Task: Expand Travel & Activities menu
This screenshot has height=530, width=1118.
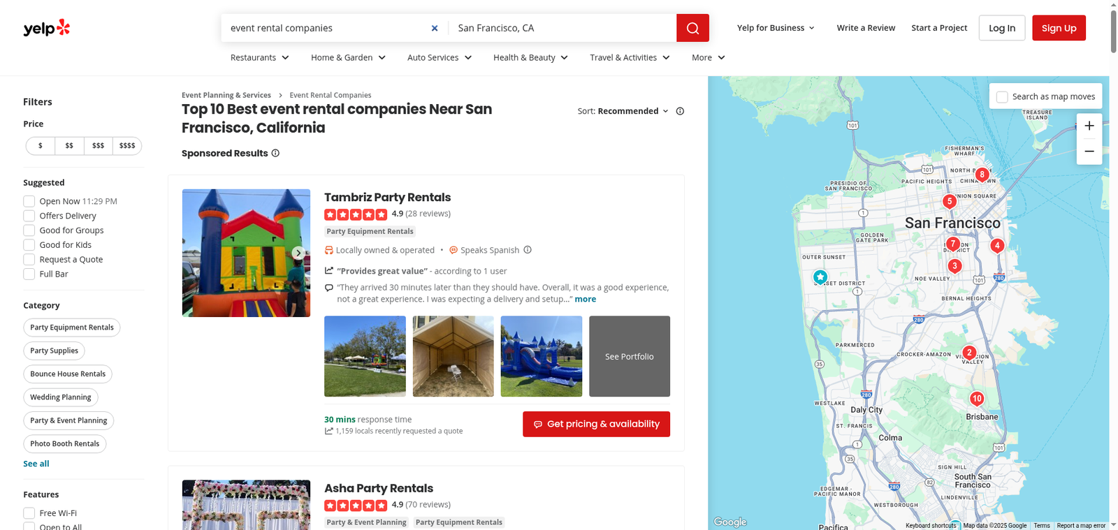Action: tap(630, 57)
